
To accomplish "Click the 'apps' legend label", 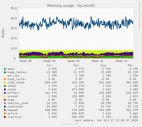I will click(x=11, y=69).
